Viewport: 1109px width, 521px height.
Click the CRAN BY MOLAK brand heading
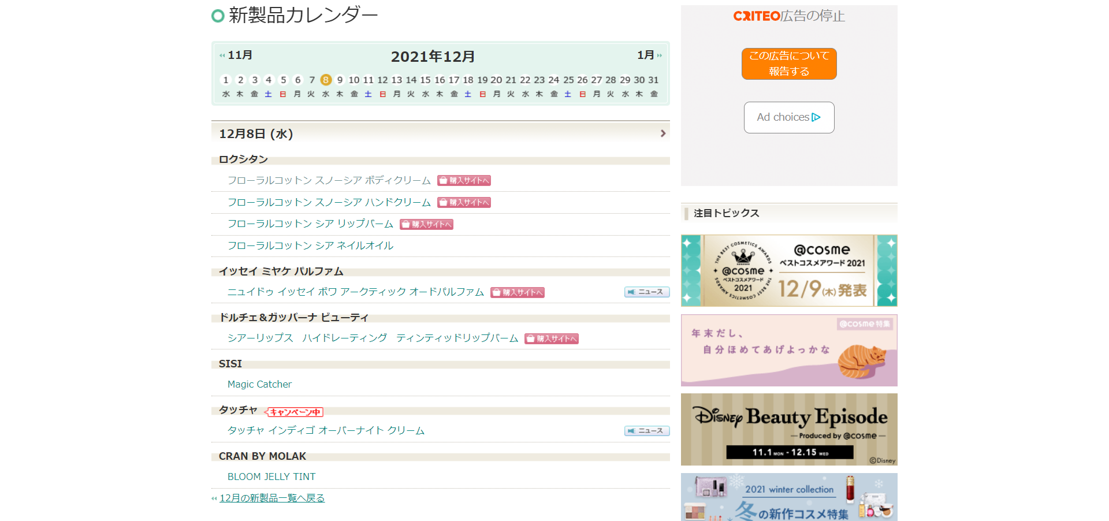pyautogui.click(x=262, y=456)
